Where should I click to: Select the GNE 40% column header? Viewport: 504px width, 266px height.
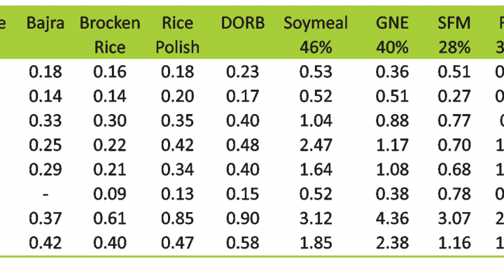392,35
